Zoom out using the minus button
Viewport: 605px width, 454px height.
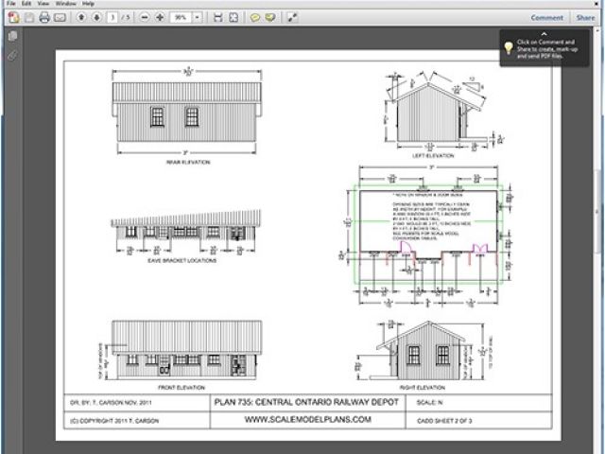[x=145, y=18]
